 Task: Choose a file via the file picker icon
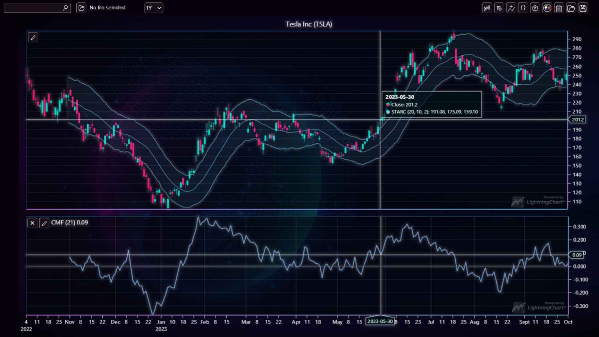coord(81,8)
